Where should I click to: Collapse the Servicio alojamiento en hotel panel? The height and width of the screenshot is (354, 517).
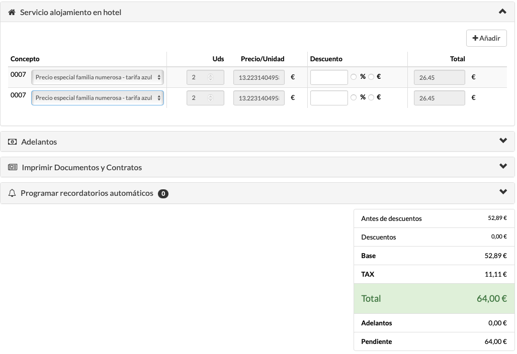(x=502, y=12)
